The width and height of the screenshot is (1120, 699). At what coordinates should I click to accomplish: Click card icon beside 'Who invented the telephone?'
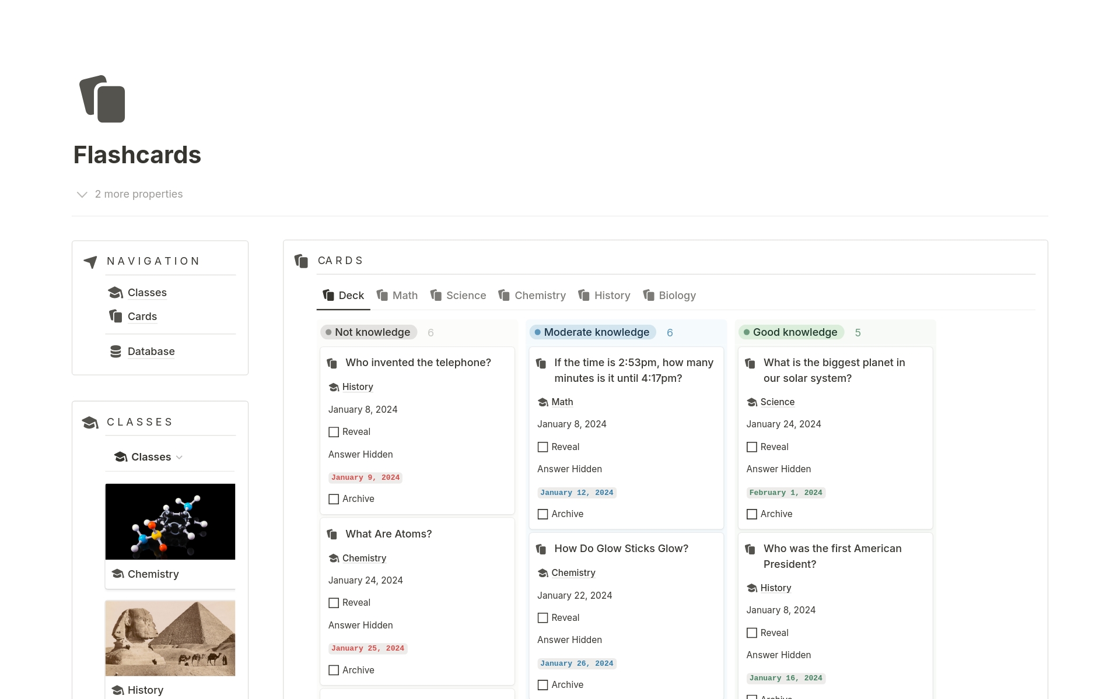click(332, 363)
